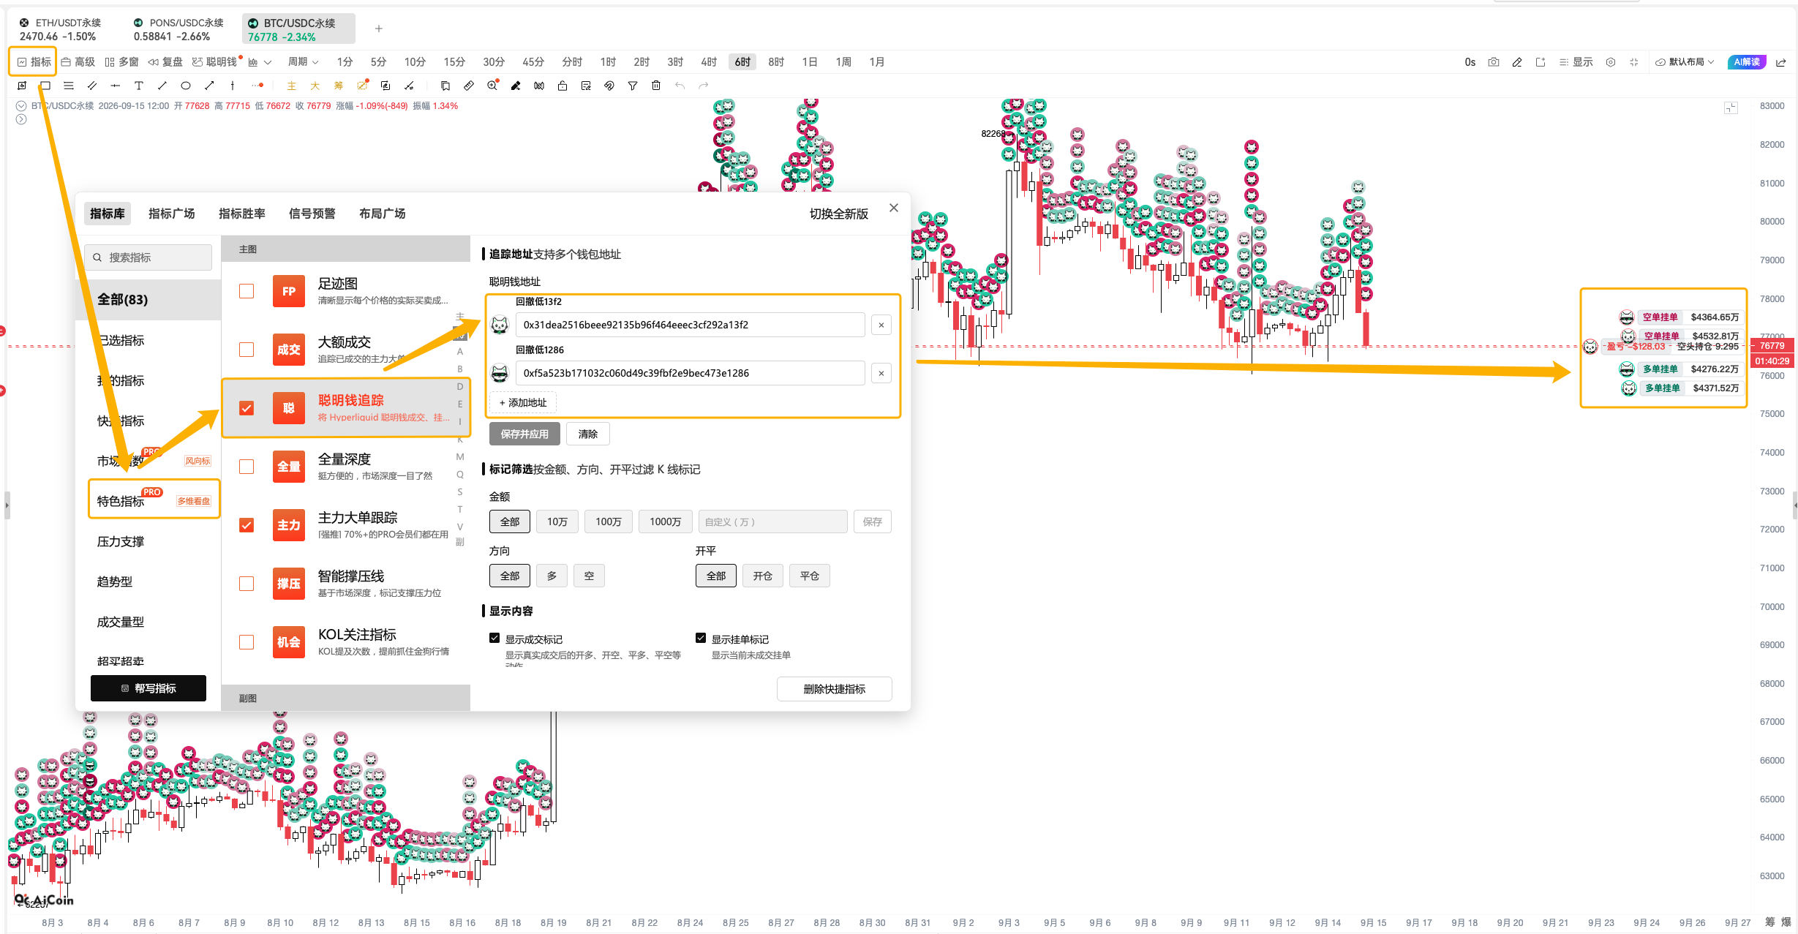Viewport: 1798px width, 934px height.
Task: Open the 默认布局 layout dropdown
Action: pyautogui.click(x=1685, y=62)
